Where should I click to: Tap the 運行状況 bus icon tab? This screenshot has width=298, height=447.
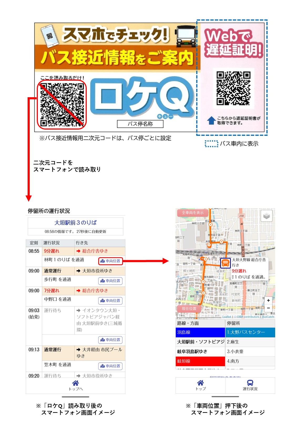[x=250, y=383]
